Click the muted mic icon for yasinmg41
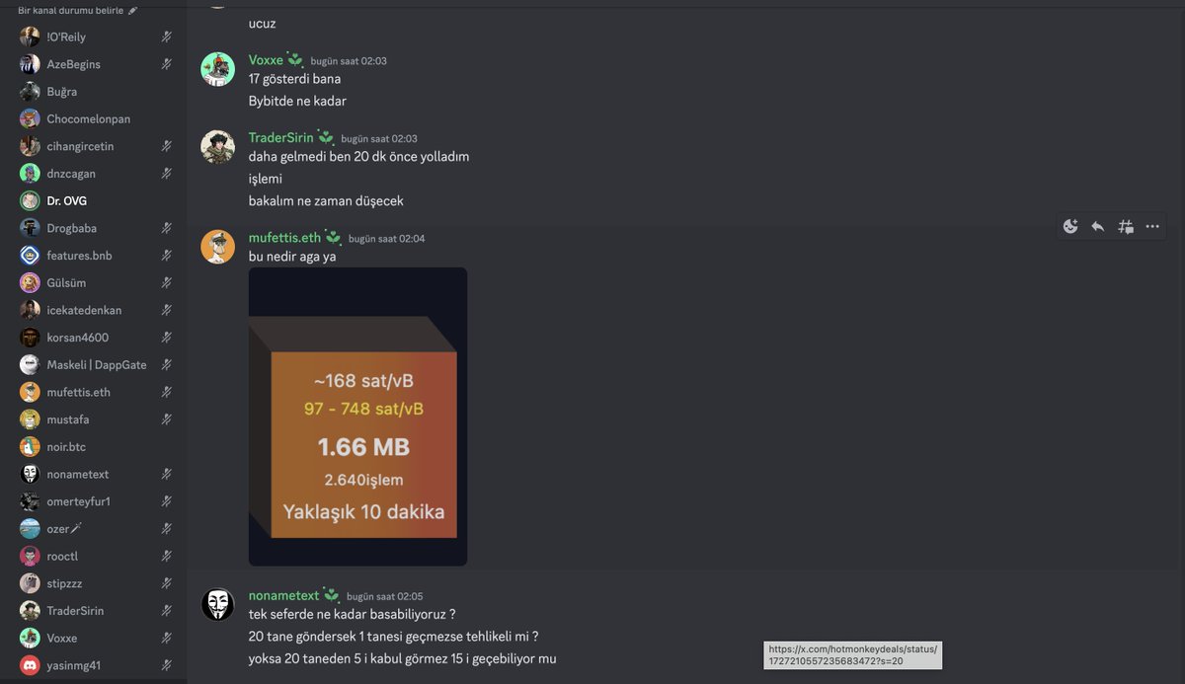Viewport: 1185px width, 684px height. tap(168, 665)
